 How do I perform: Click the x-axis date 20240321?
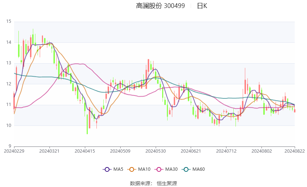(x=49, y=151)
